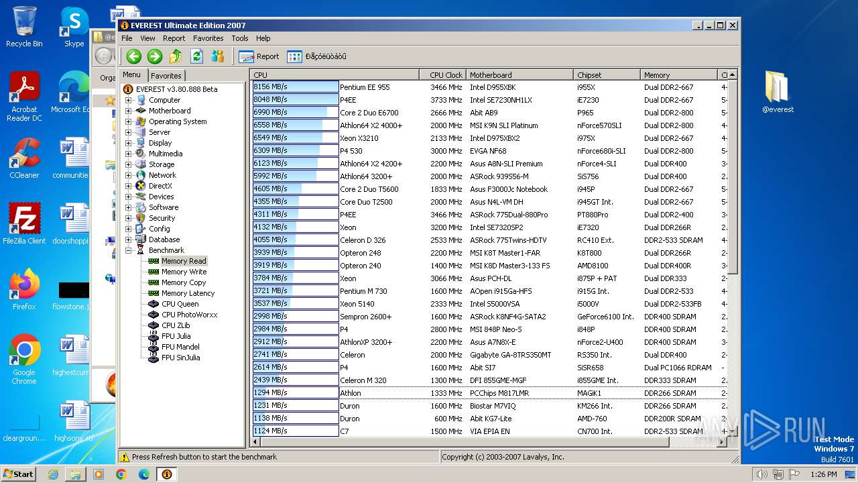
Task: Click the users toolbar icon beside Refresh
Action: (218, 56)
